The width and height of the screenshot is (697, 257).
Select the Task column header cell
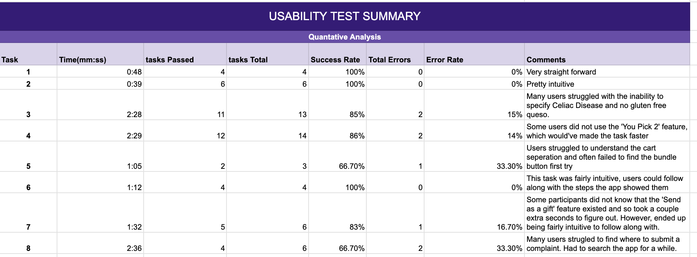[x=29, y=54]
